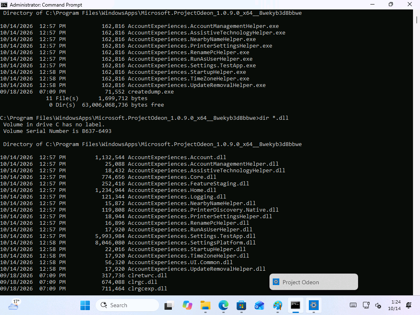
Task: Switch to Project Odeon taskbar icon
Action: pyautogui.click(x=313, y=305)
